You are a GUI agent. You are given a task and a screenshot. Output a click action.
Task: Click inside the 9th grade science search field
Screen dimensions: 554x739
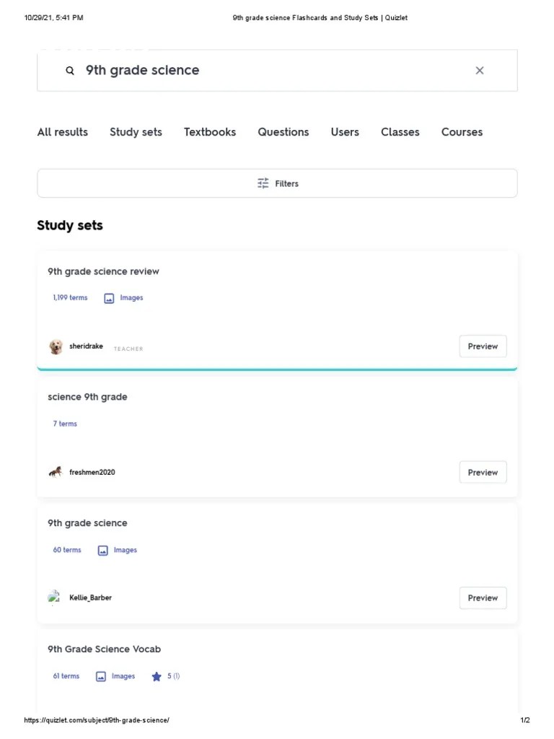click(x=216, y=70)
